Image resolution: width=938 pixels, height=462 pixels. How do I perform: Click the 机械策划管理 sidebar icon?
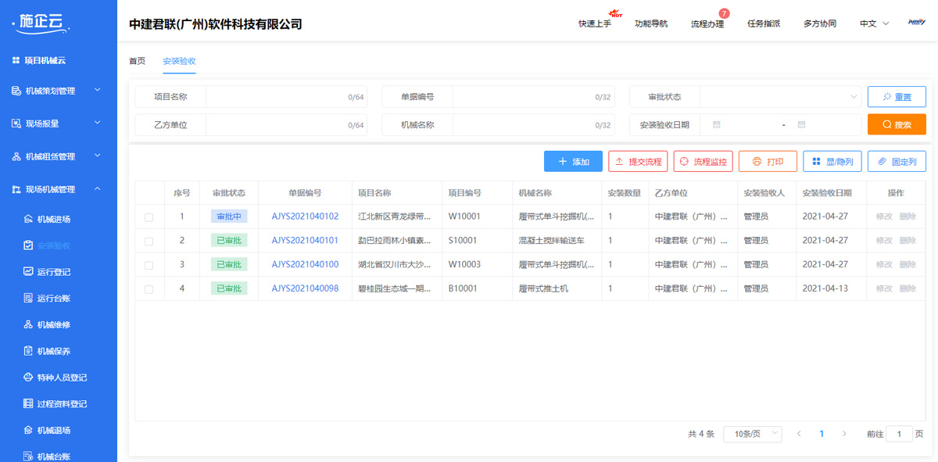(16, 91)
